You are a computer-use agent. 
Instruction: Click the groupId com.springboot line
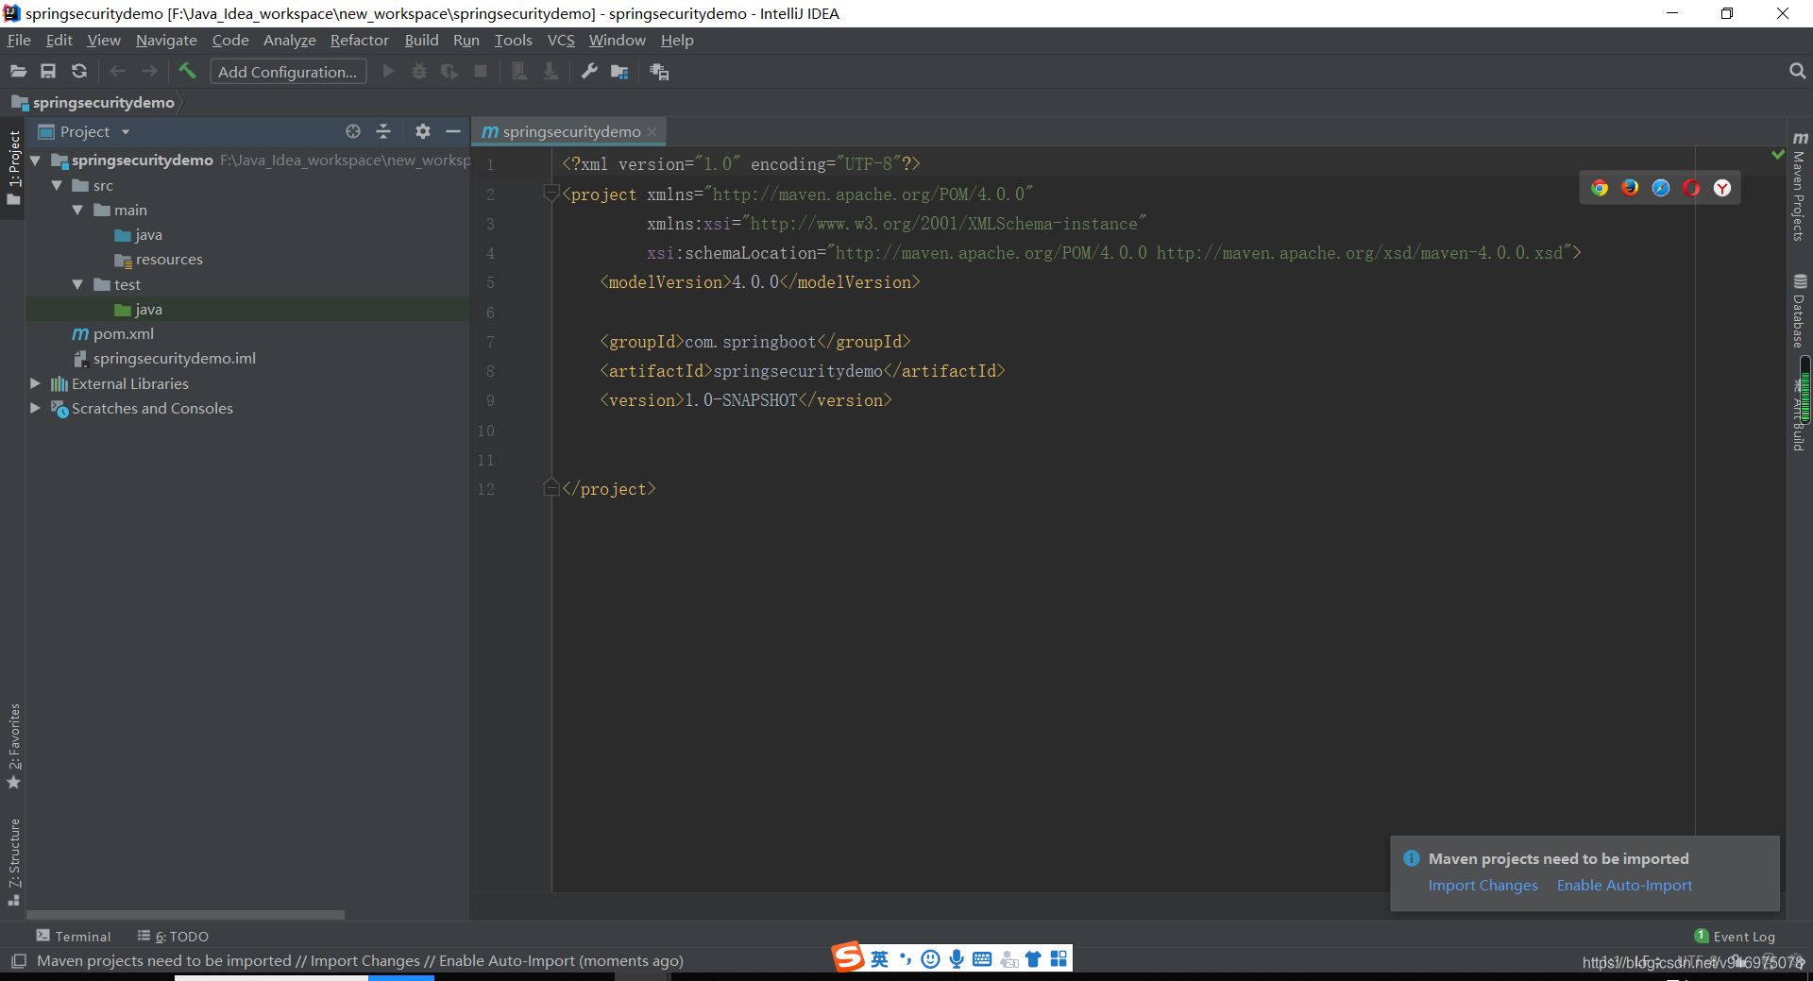tap(754, 342)
